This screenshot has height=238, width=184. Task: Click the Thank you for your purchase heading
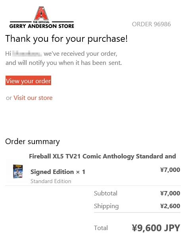click(67, 39)
